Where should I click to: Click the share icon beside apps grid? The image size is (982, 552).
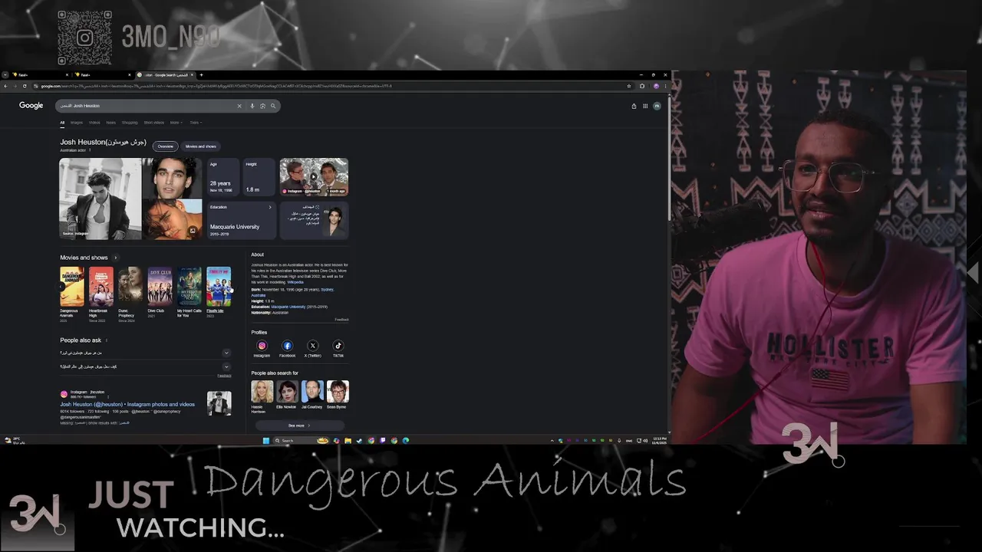tap(634, 106)
